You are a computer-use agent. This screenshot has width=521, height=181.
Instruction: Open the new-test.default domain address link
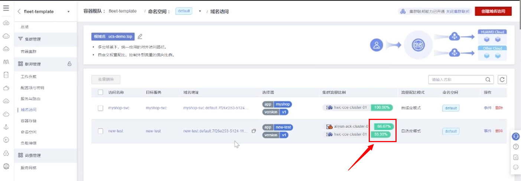[215, 131]
